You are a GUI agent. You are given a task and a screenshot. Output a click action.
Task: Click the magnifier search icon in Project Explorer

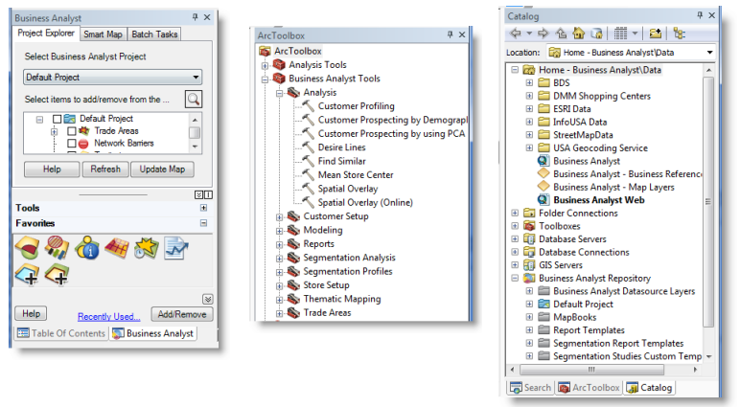(194, 99)
